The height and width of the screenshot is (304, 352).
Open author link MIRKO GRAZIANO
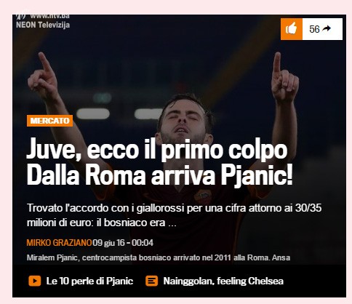click(59, 243)
